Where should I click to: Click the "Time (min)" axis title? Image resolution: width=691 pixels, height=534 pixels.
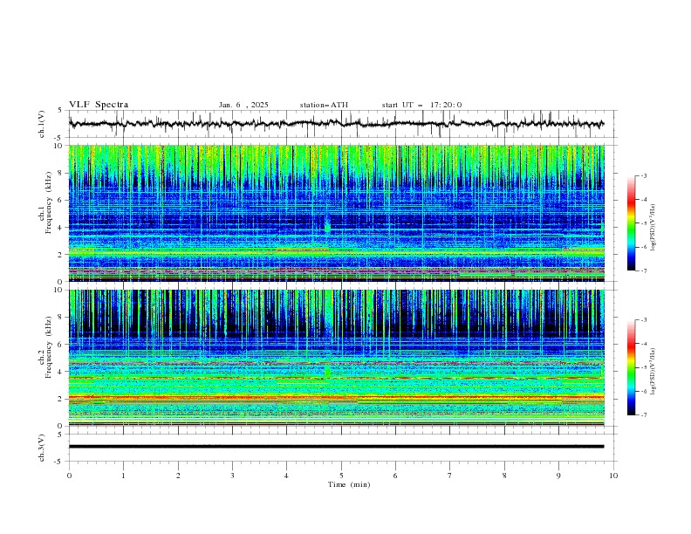click(x=349, y=484)
